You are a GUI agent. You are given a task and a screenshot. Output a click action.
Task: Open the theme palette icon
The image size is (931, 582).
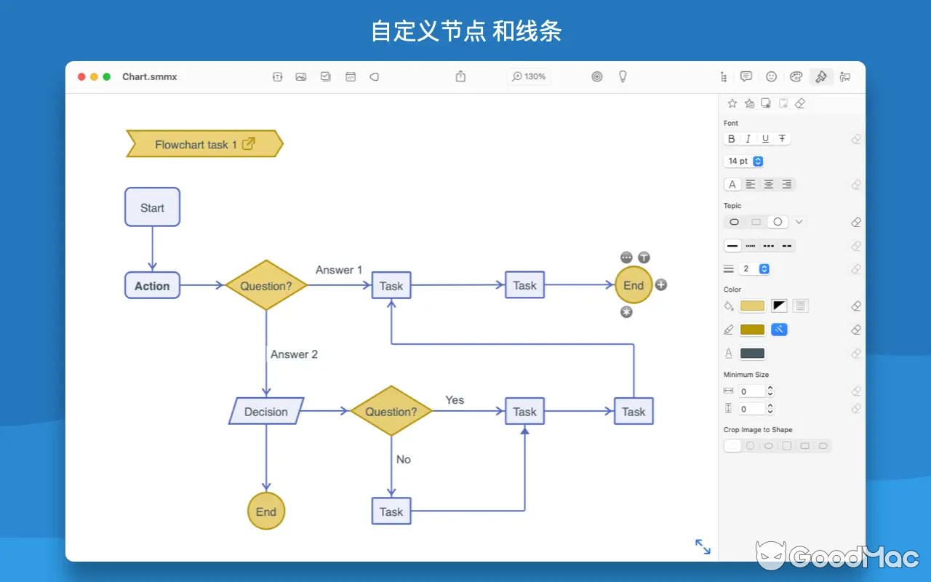[796, 76]
